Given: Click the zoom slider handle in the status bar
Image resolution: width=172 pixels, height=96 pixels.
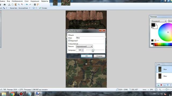Looking at the screenshot, I should 167,90.
